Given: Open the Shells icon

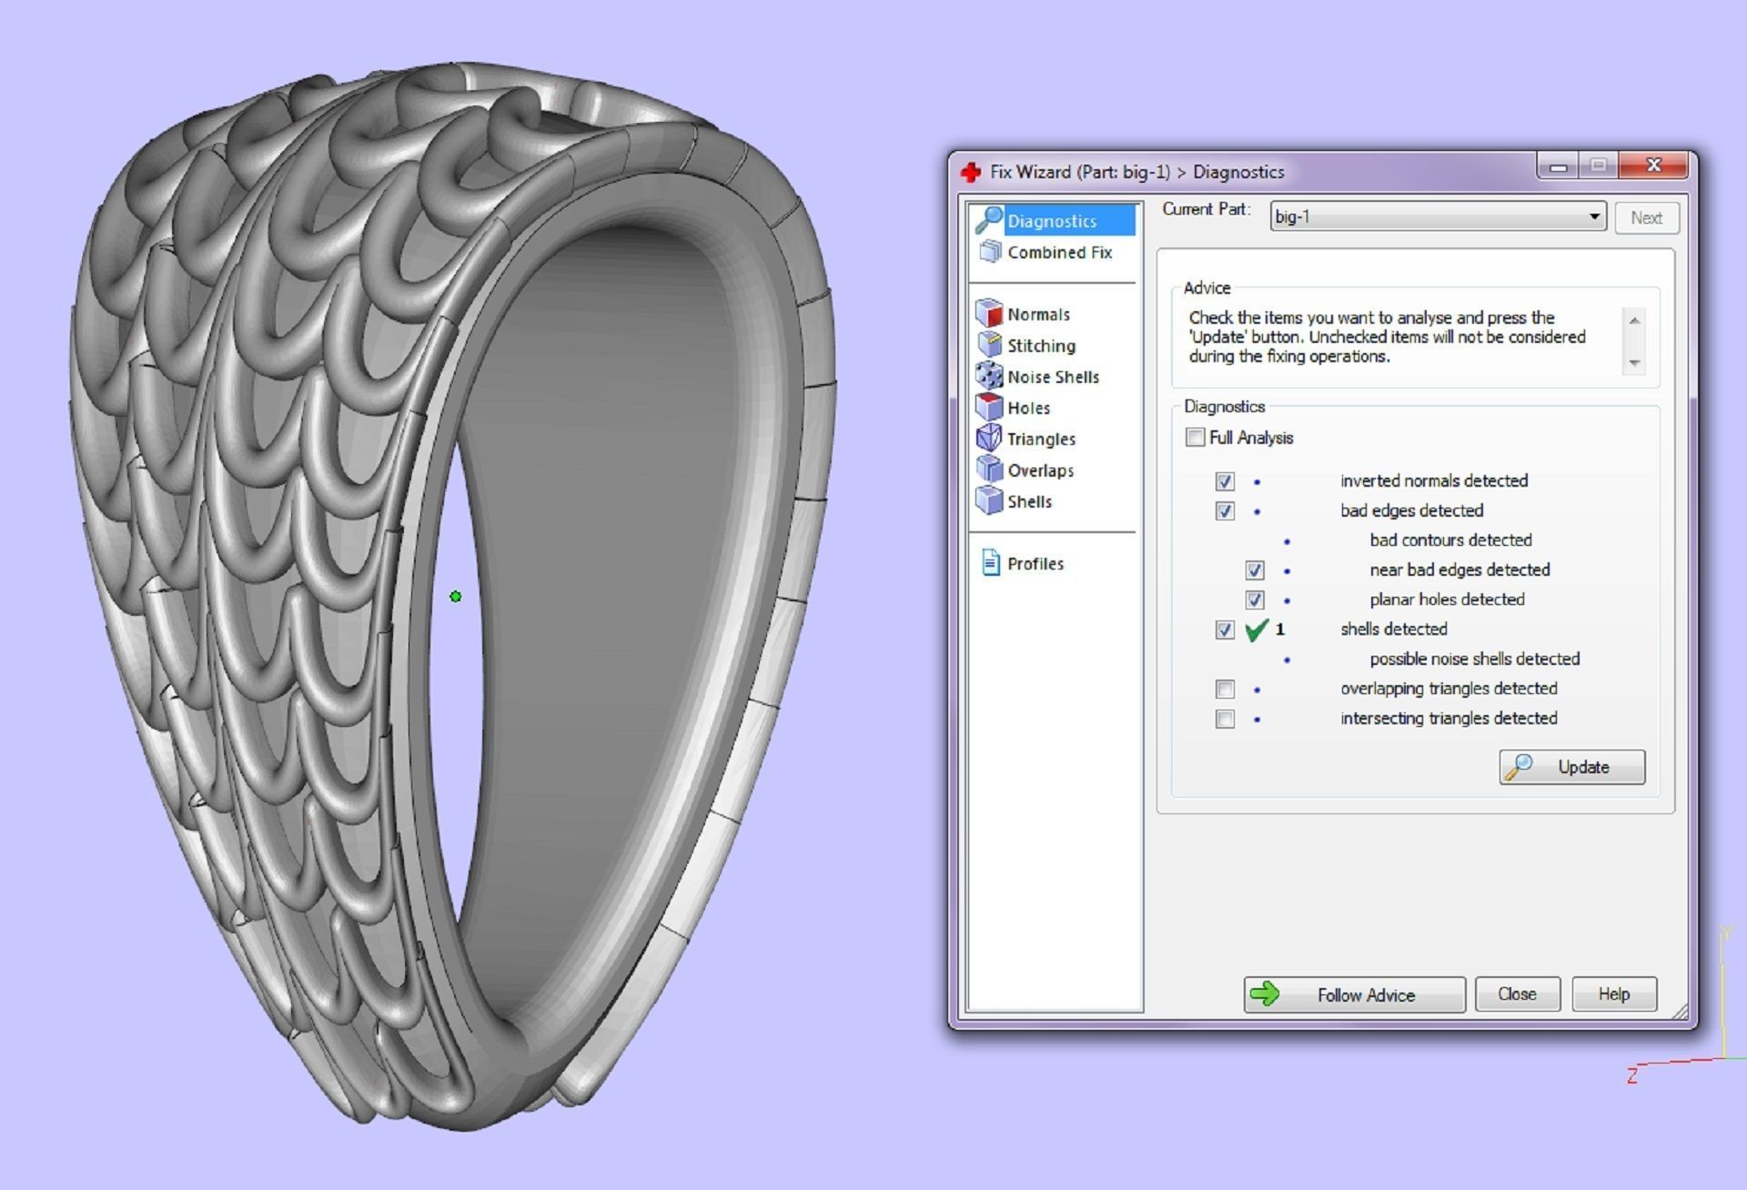Looking at the screenshot, I should pos(989,500).
